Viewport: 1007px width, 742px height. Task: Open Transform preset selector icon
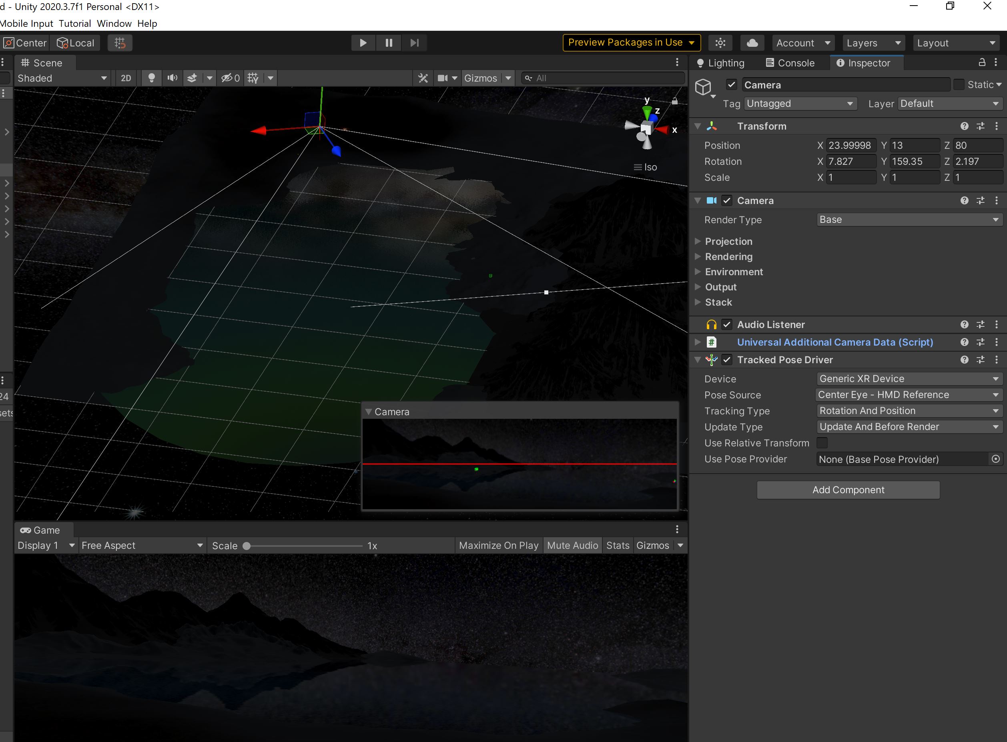tap(981, 126)
